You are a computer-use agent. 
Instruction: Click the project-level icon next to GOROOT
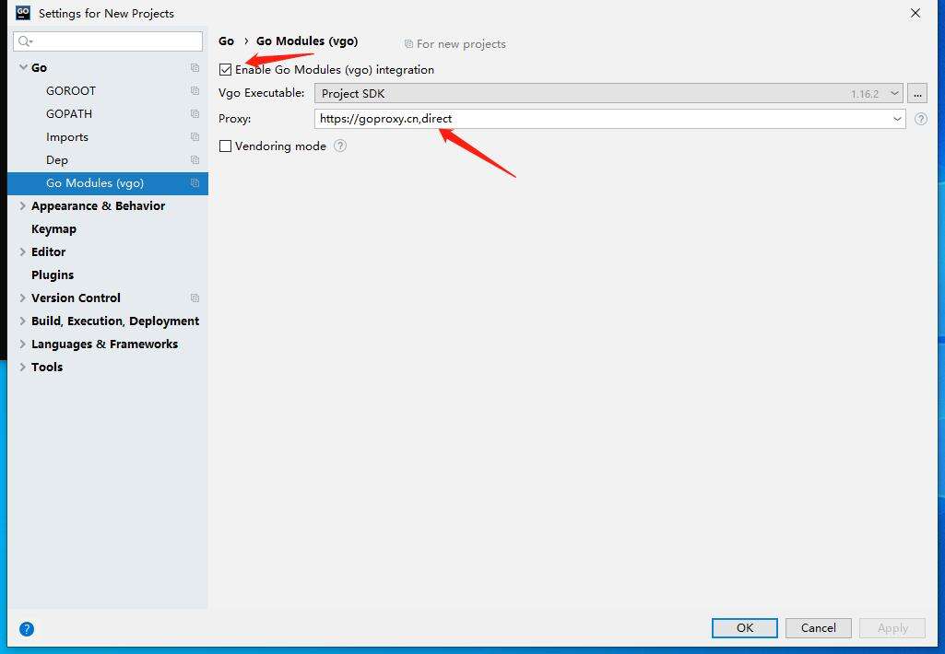195,91
